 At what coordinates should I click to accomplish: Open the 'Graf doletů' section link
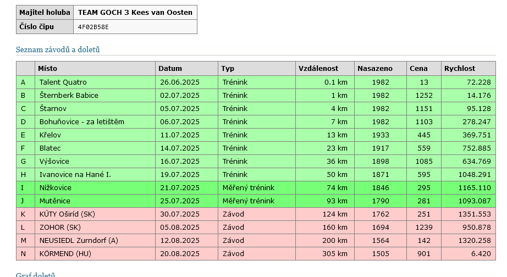click(35, 275)
